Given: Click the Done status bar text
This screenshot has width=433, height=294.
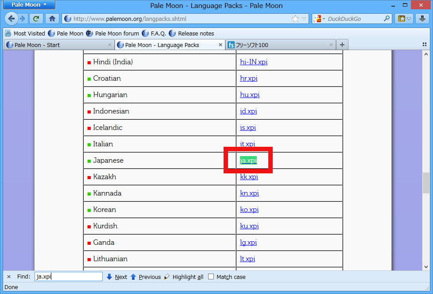Looking at the screenshot, I should click(11, 287).
